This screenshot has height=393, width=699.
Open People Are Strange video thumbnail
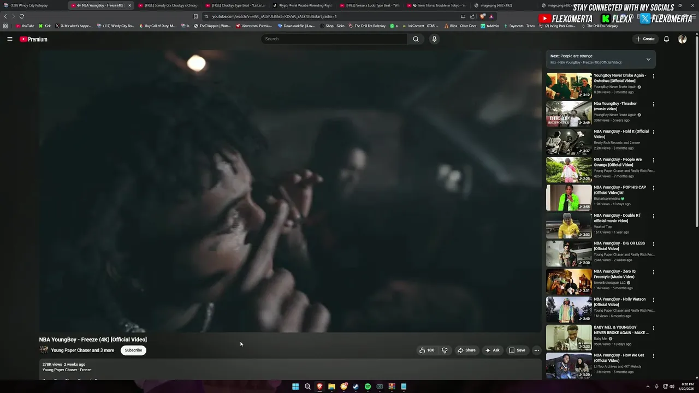(x=569, y=170)
